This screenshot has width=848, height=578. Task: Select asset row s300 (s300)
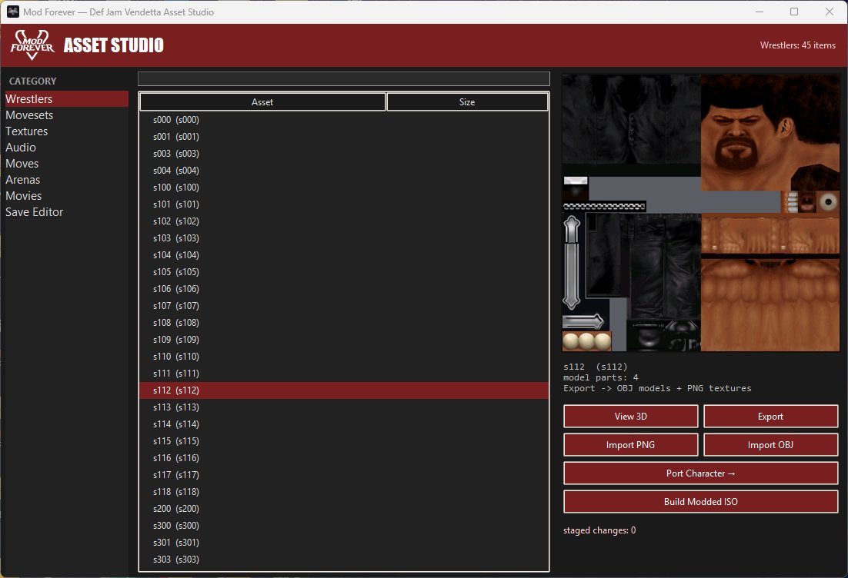344,527
